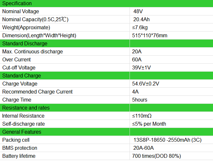Select the 515*110*76mm dimension value
Image resolution: width=213 pixels, height=161 pixels.
[150, 35]
